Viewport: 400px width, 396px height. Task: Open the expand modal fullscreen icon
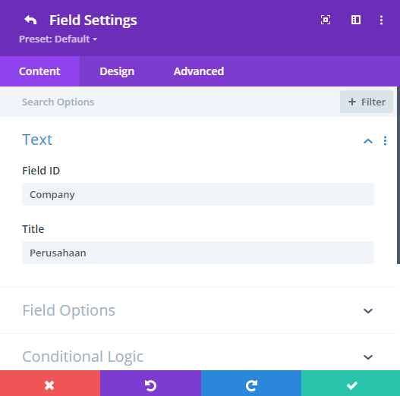click(x=326, y=20)
